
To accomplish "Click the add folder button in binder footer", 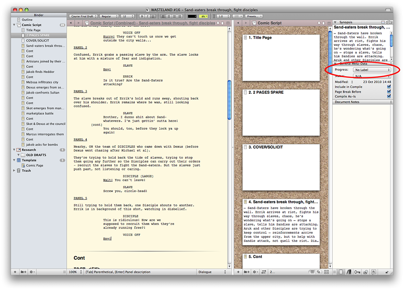I will 23,272.
